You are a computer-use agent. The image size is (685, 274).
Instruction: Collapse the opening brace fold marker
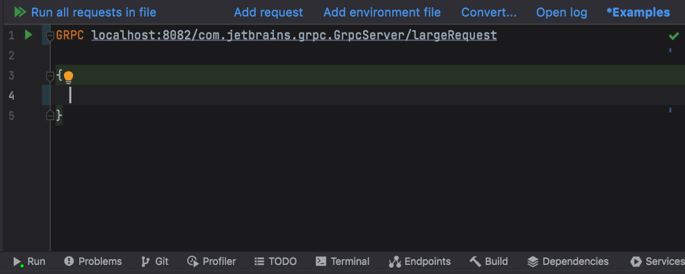pos(50,76)
